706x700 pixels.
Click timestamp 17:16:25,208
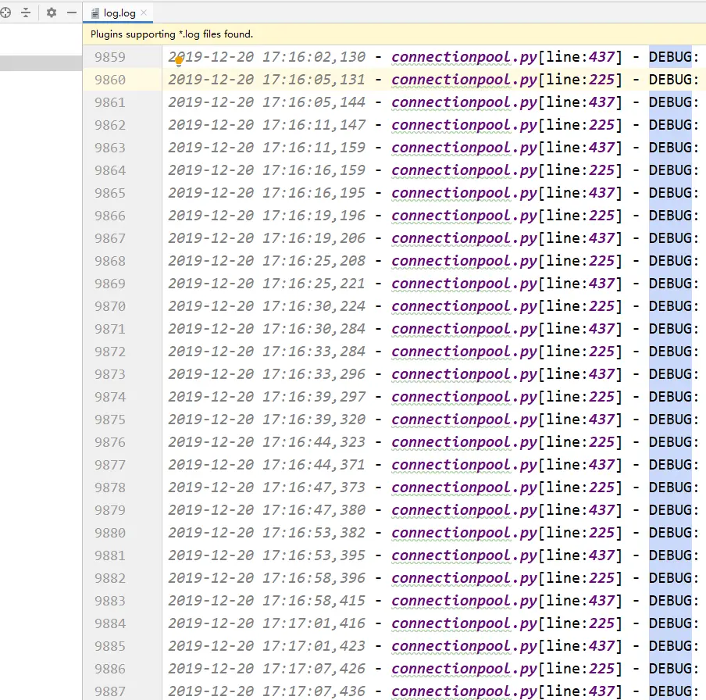[314, 261]
